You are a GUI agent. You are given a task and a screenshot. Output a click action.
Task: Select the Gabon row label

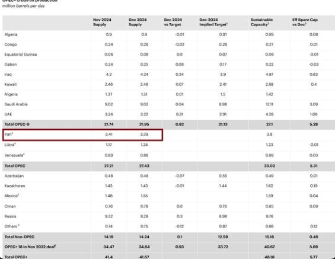pyautogui.click(x=11, y=64)
